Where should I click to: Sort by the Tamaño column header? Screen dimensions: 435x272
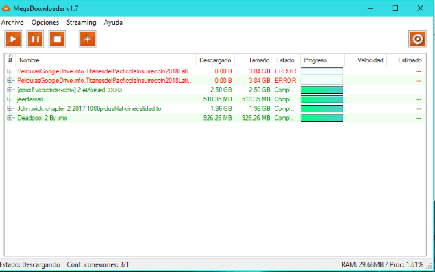click(254, 60)
